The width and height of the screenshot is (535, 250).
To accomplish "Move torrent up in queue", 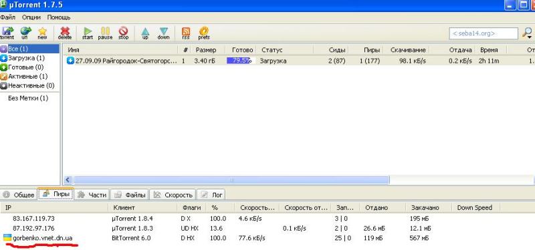I will coord(145,33).
